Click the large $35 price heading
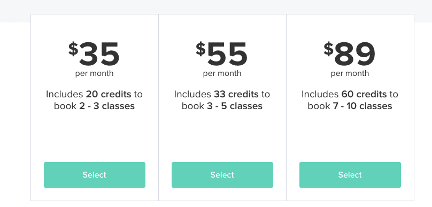The width and height of the screenshot is (432, 207). point(94,54)
